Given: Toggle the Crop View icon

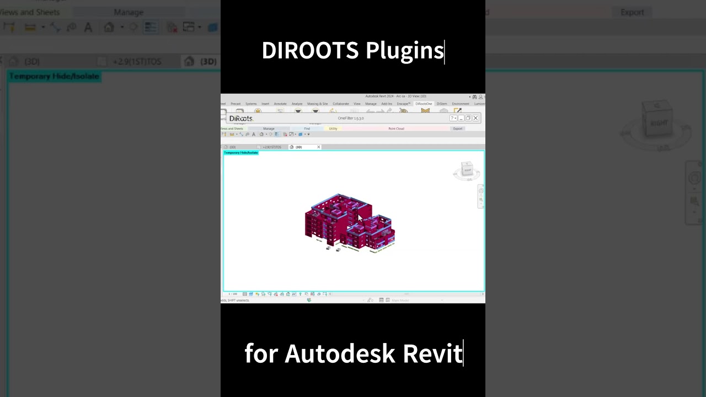Looking at the screenshot, I should (x=276, y=294).
